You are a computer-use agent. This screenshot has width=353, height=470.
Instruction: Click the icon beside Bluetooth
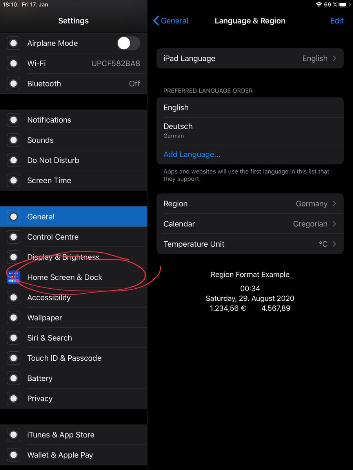(14, 83)
